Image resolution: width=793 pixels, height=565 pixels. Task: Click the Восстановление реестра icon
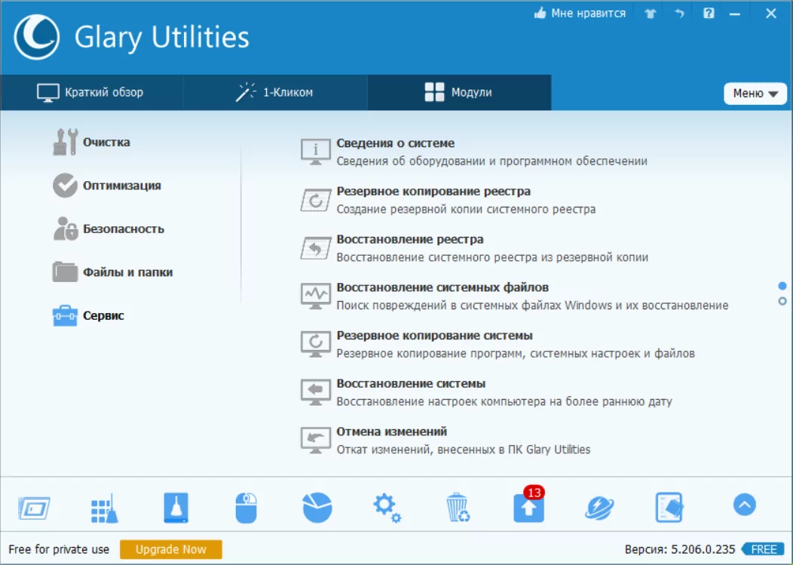coord(316,249)
